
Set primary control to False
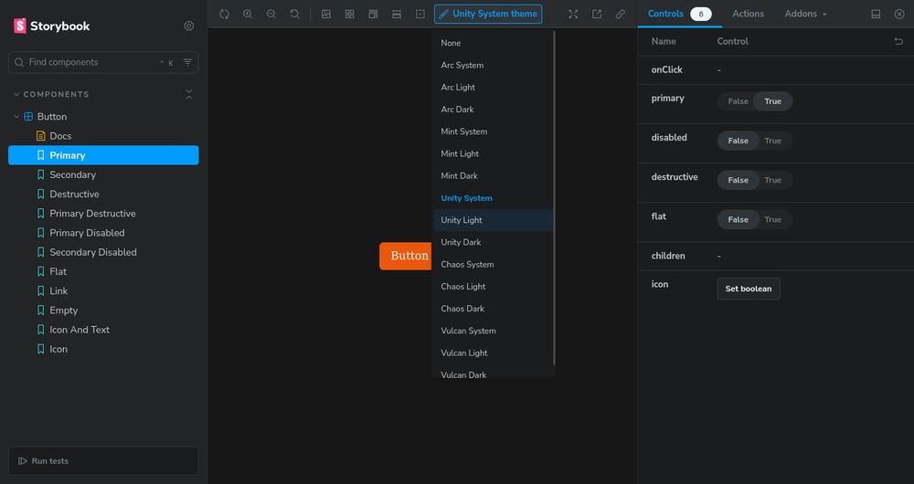click(x=738, y=101)
